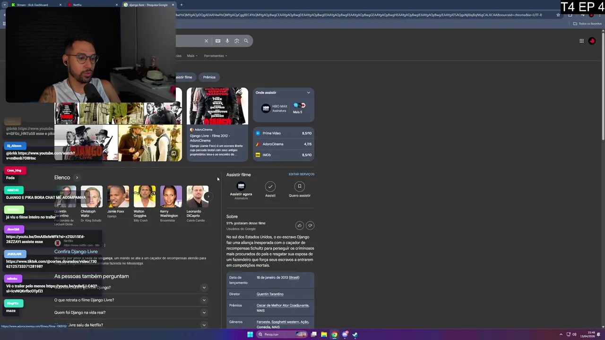Open the Django Livre logo image
The height and width of the screenshot is (340, 605).
[x=86, y=143]
